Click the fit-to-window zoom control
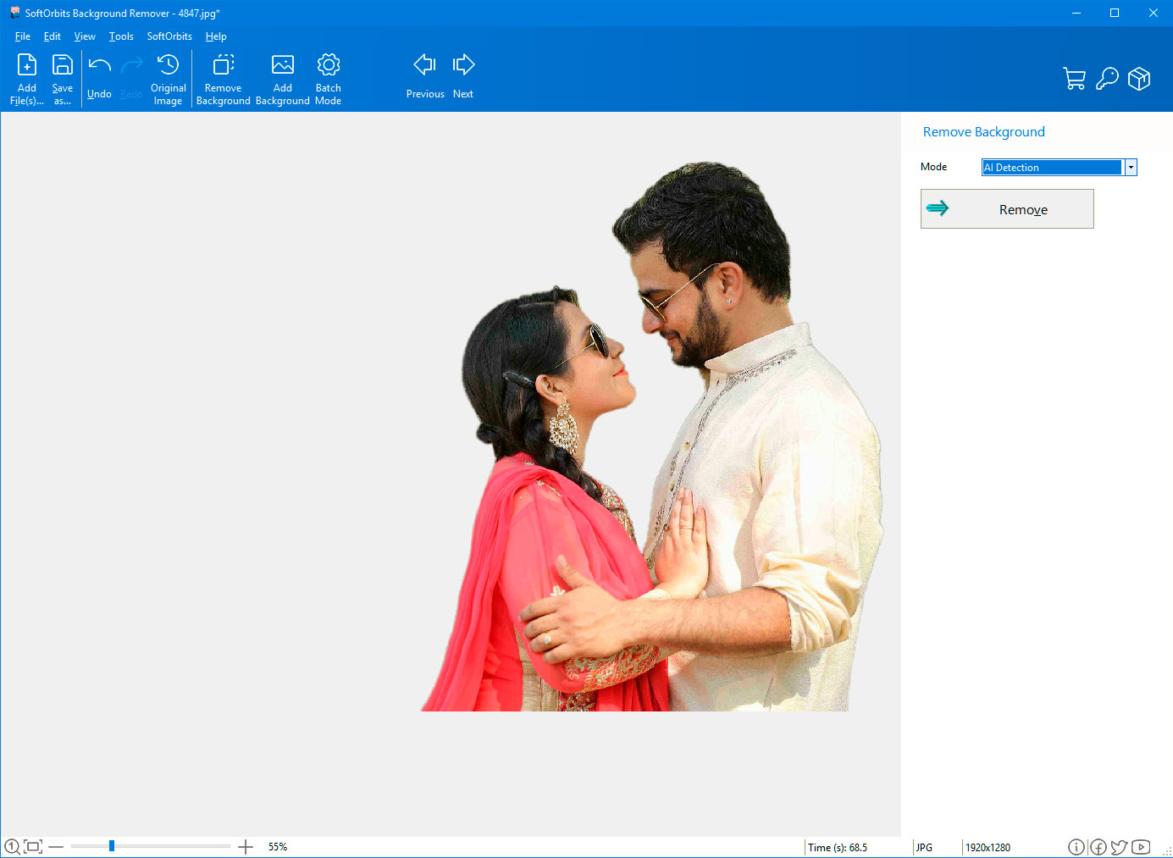1173x858 pixels. click(32, 845)
